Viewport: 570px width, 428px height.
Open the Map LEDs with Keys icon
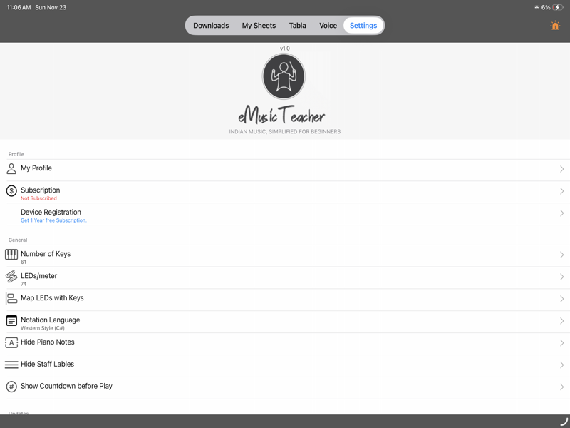11,298
